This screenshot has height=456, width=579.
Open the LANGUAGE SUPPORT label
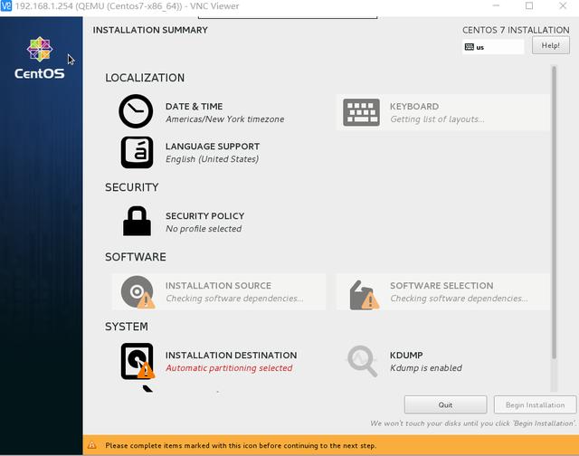[213, 147]
